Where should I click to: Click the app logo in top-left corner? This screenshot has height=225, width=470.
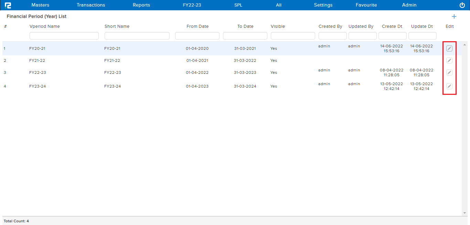(8, 5)
